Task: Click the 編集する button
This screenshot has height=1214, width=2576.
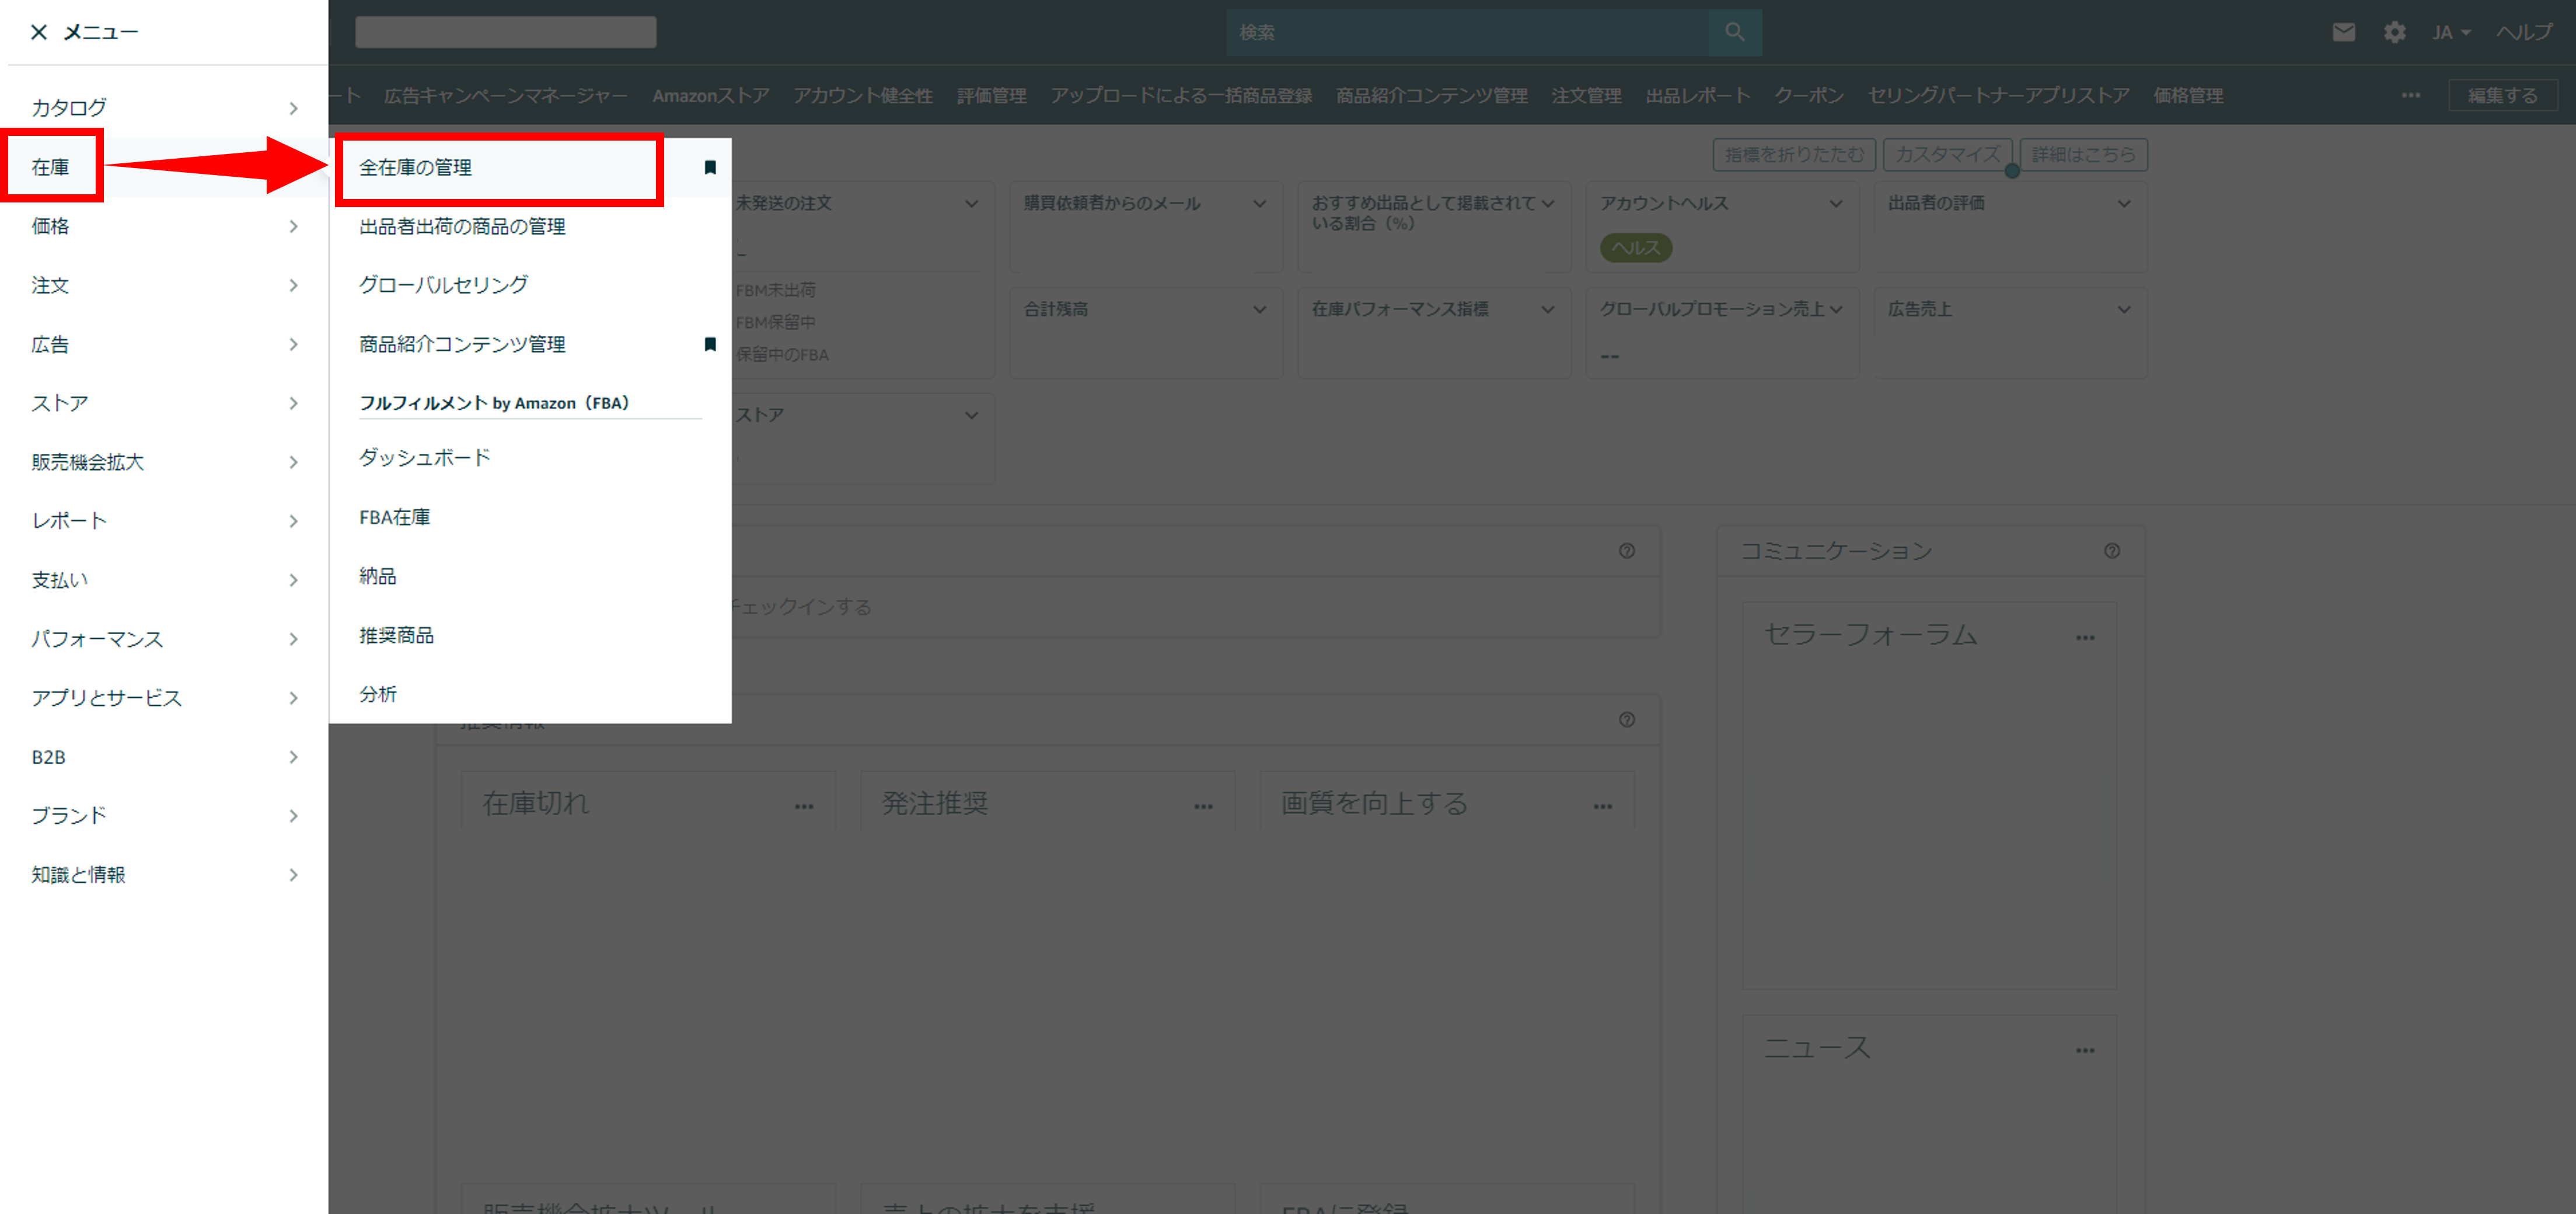Action: click(x=2503, y=95)
